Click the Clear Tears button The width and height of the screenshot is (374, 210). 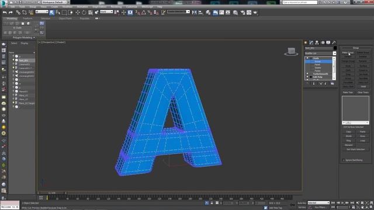click(x=363, y=92)
